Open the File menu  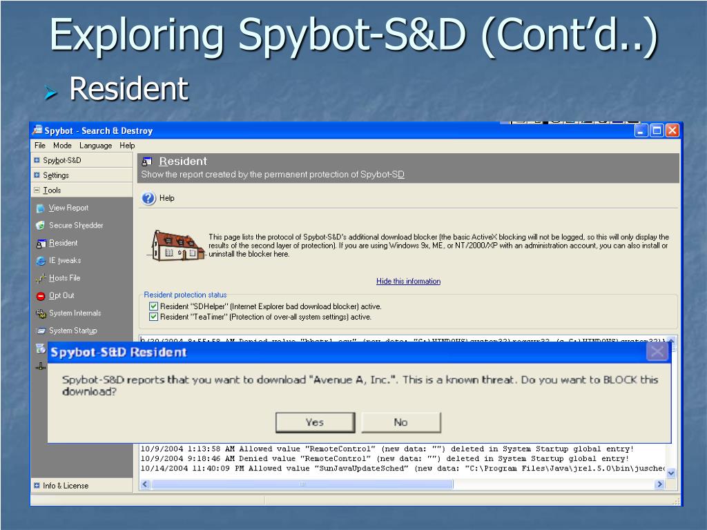coord(39,145)
